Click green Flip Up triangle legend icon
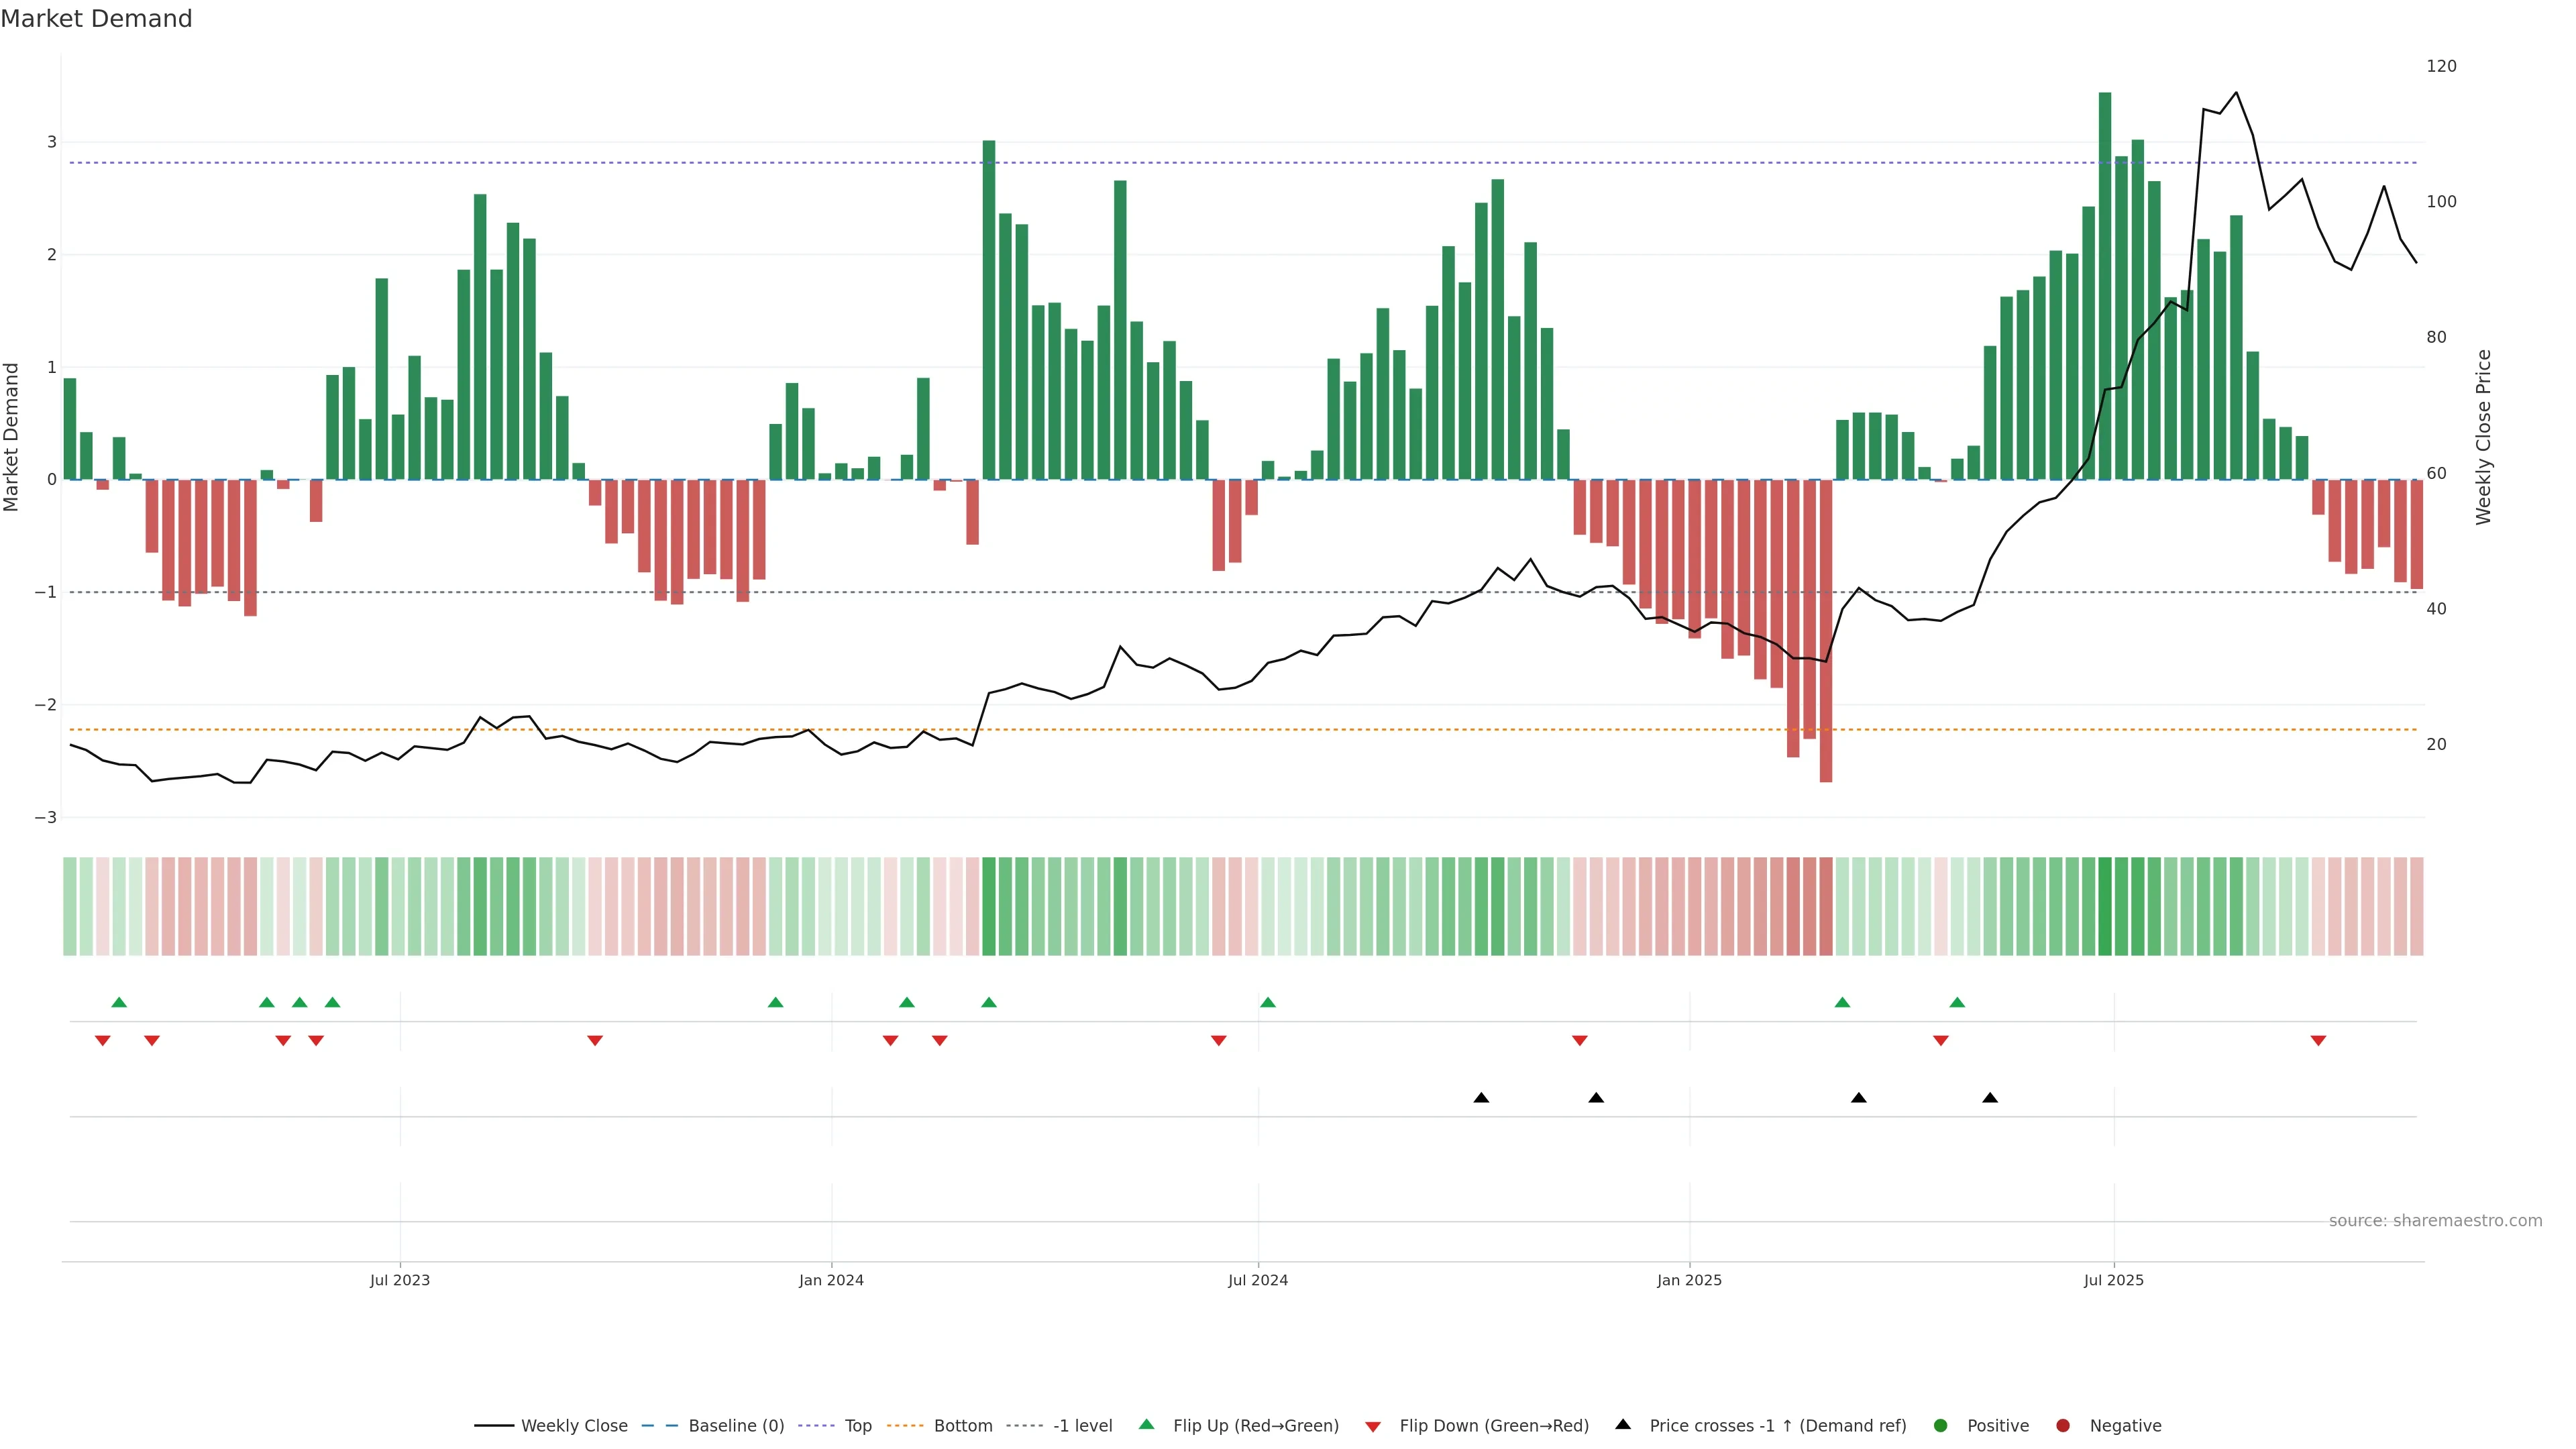Screen dimensions: 2576x1449 (x=1147, y=1425)
